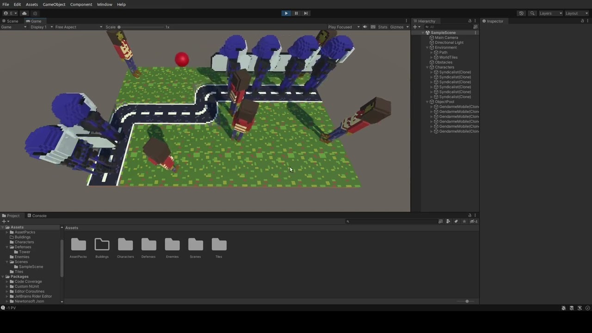Click the Project icon size slider
The image size is (592, 333).
467,302
